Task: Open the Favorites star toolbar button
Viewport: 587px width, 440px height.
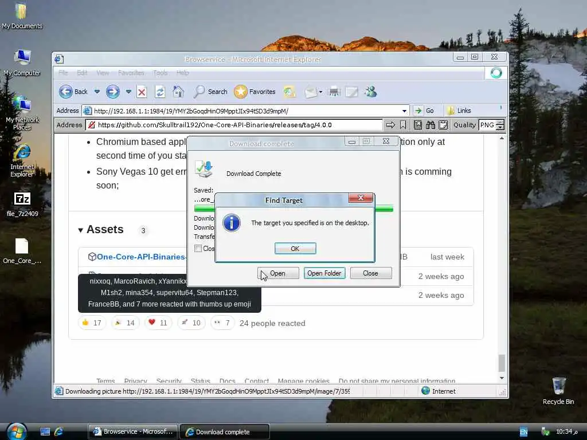Action: coord(255,92)
